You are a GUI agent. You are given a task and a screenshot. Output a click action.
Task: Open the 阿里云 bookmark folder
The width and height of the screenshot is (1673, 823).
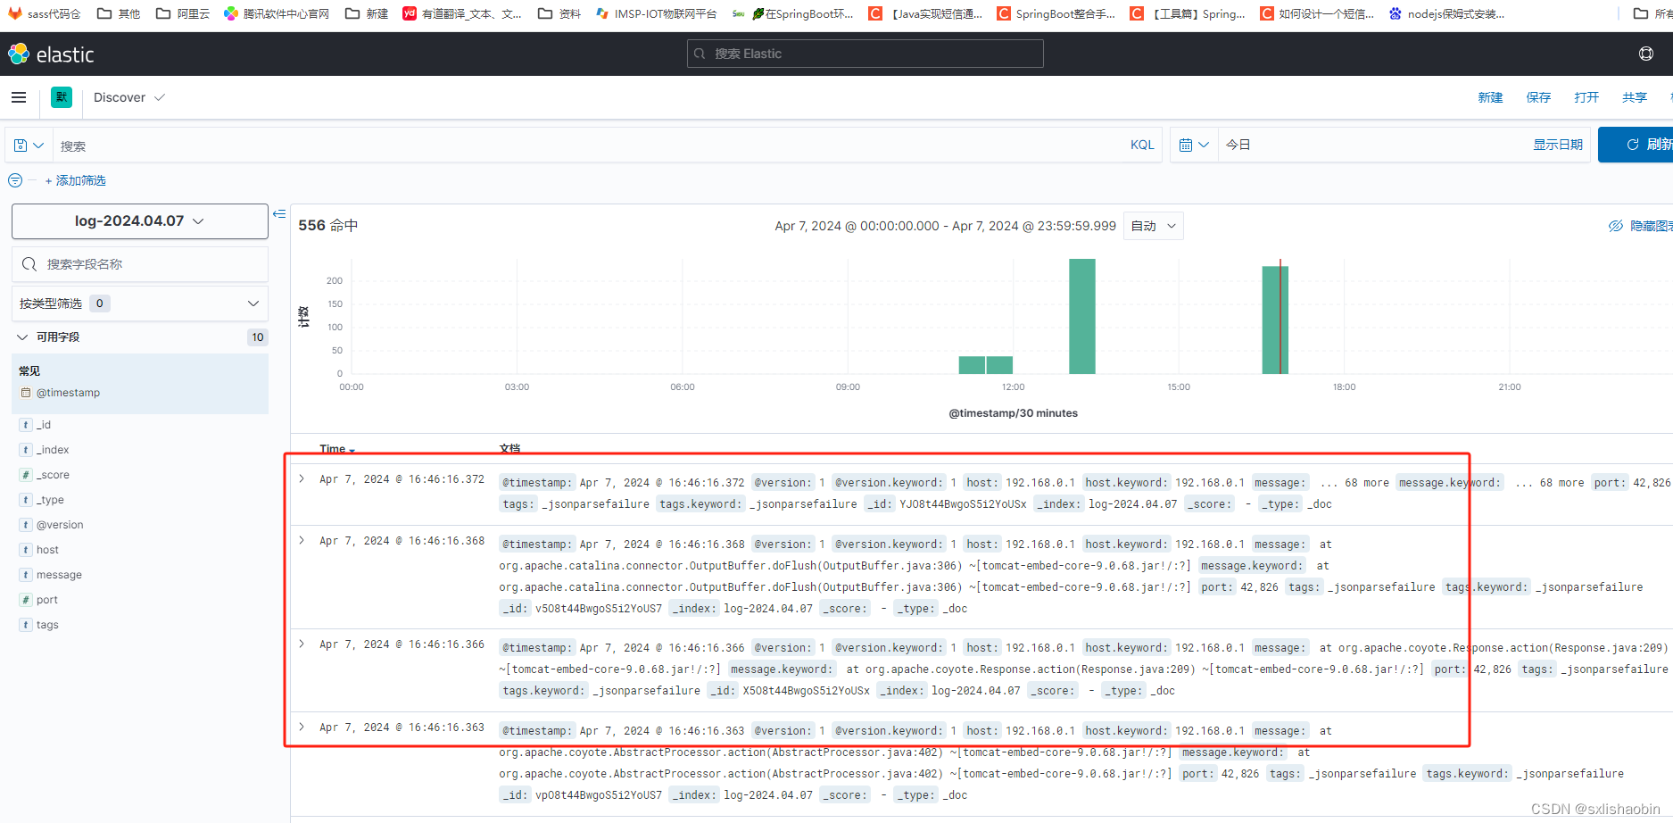point(182,13)
